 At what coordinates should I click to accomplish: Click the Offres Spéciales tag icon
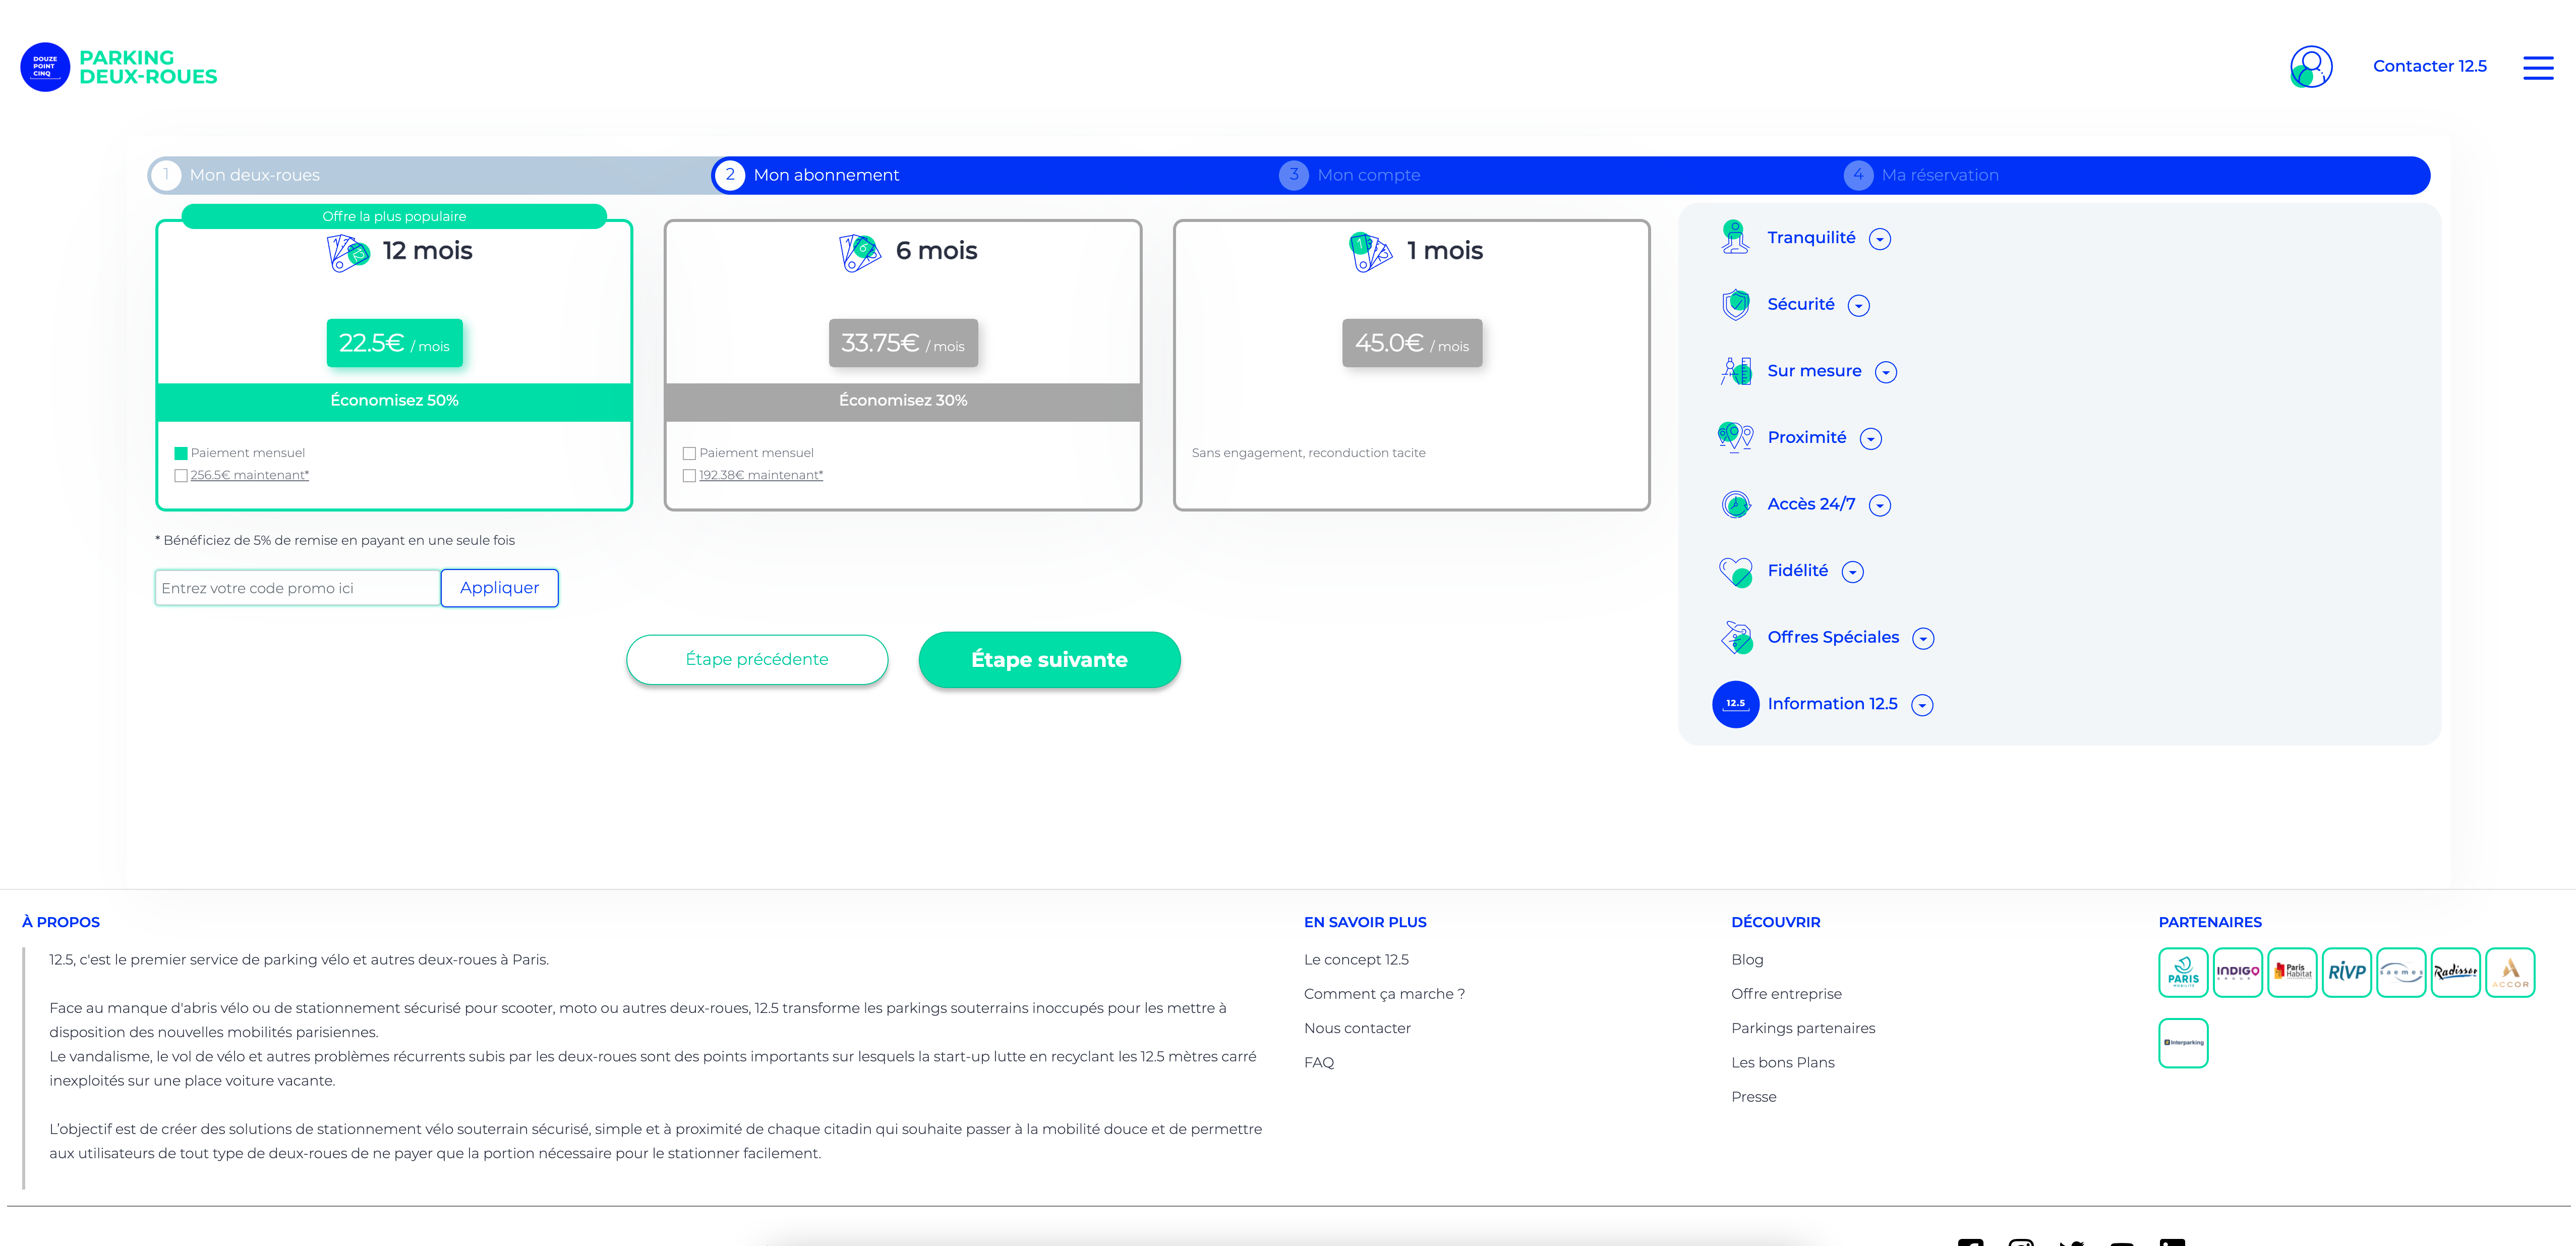pyautogui.click(x=1736, y=637)
